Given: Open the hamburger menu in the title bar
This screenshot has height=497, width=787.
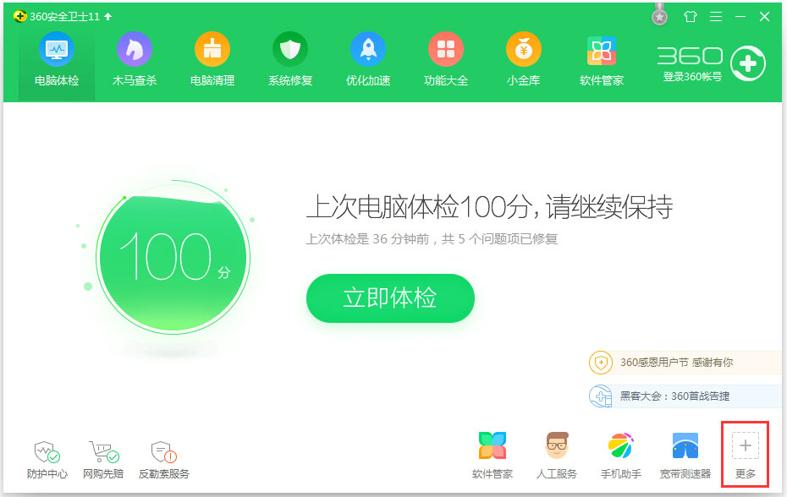Looking at the screenshot, I should [x=715, y=15].
